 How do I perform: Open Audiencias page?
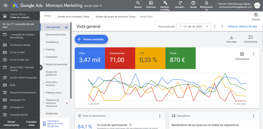pyautogui.click(x=52, y=113)
